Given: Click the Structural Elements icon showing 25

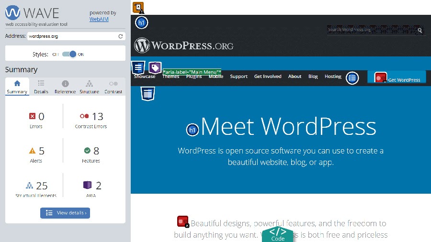Looking at the screenshot, I should 29,186.
